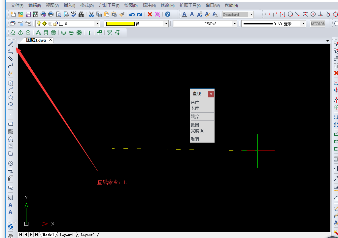
Task: Select the Polyline tool in left toolbar
Action: [11, 51]
